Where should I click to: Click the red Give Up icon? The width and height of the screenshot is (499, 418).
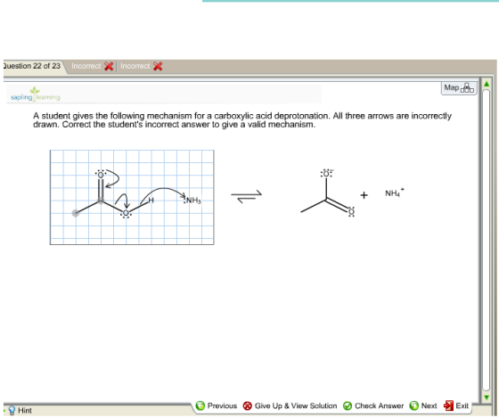248,406
